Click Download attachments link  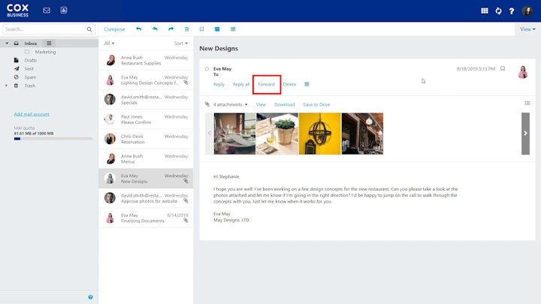tap(284, 104)
